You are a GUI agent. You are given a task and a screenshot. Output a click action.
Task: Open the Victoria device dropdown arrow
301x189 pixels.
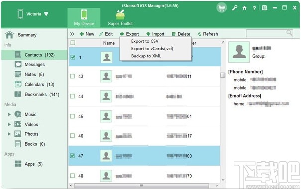pos(46,14)
